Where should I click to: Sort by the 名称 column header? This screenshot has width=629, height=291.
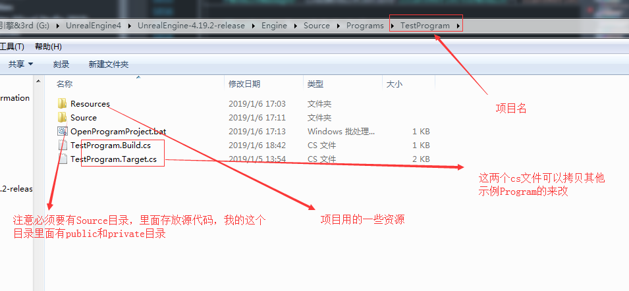[x=65, y=84]
